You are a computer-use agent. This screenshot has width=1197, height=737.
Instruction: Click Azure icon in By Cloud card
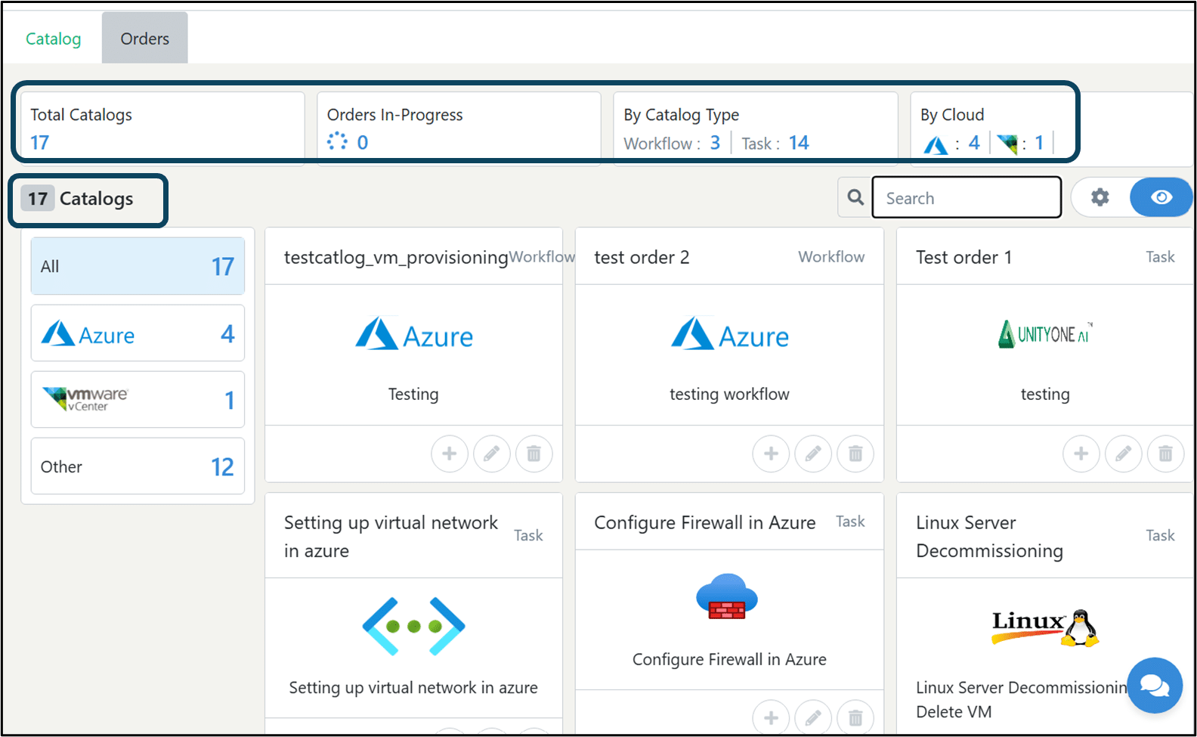[x=936, y=144]
